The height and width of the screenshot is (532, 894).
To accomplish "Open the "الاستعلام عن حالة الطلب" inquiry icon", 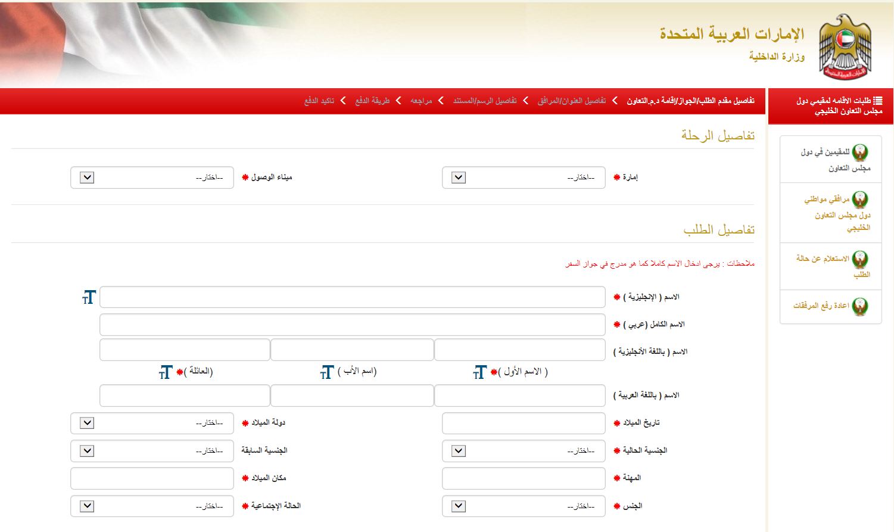I will point(859,257).
